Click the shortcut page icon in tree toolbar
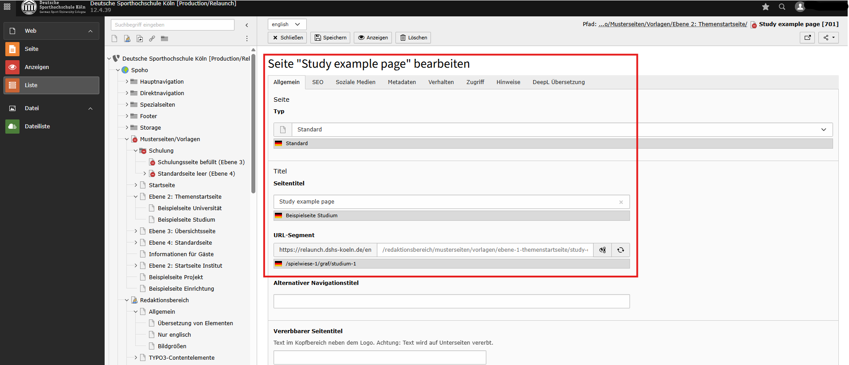Image resolution: width=849 pixels, height=365 pixels. coord(140,38)
